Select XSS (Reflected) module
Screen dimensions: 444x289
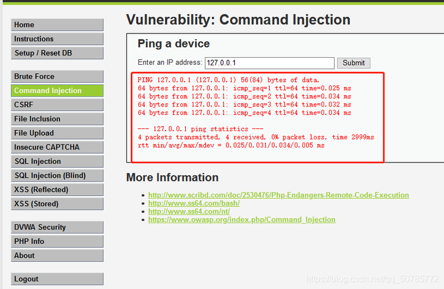click(x=57, y=190)
